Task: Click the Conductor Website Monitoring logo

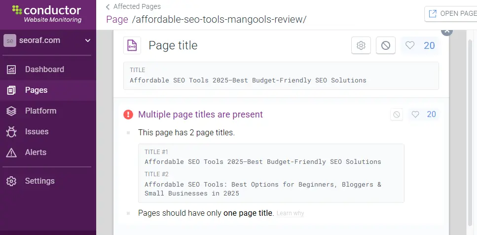Action: point(47,14)
